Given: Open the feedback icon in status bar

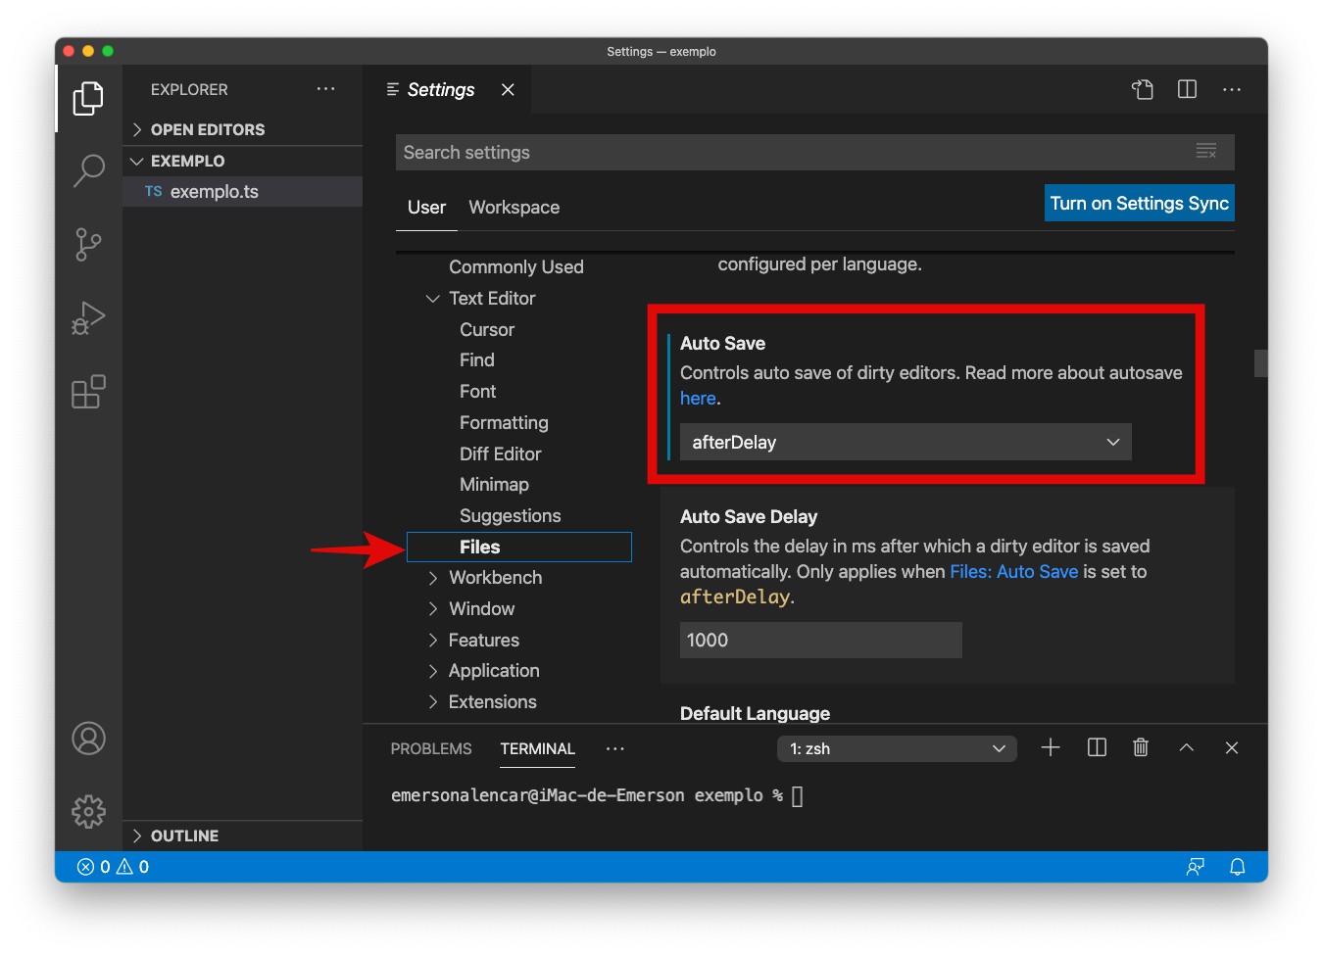Looking at the screenshot, I should [1196, 867].
